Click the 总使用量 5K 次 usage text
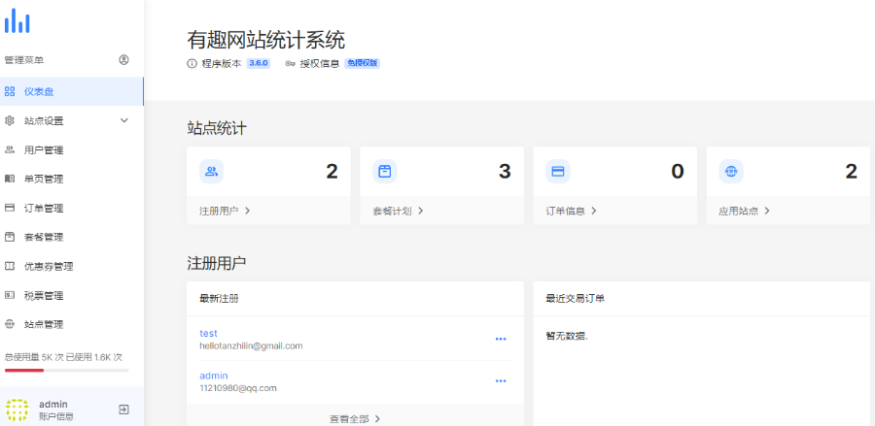Screen dimensions: 875x426 (x=34, y=357)
